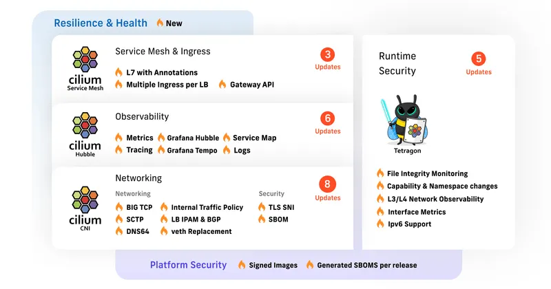Click flame icon next to LB IPAM & BGP
The width and height of the screenshot is (551, 289).
click(x=164, y=219)
